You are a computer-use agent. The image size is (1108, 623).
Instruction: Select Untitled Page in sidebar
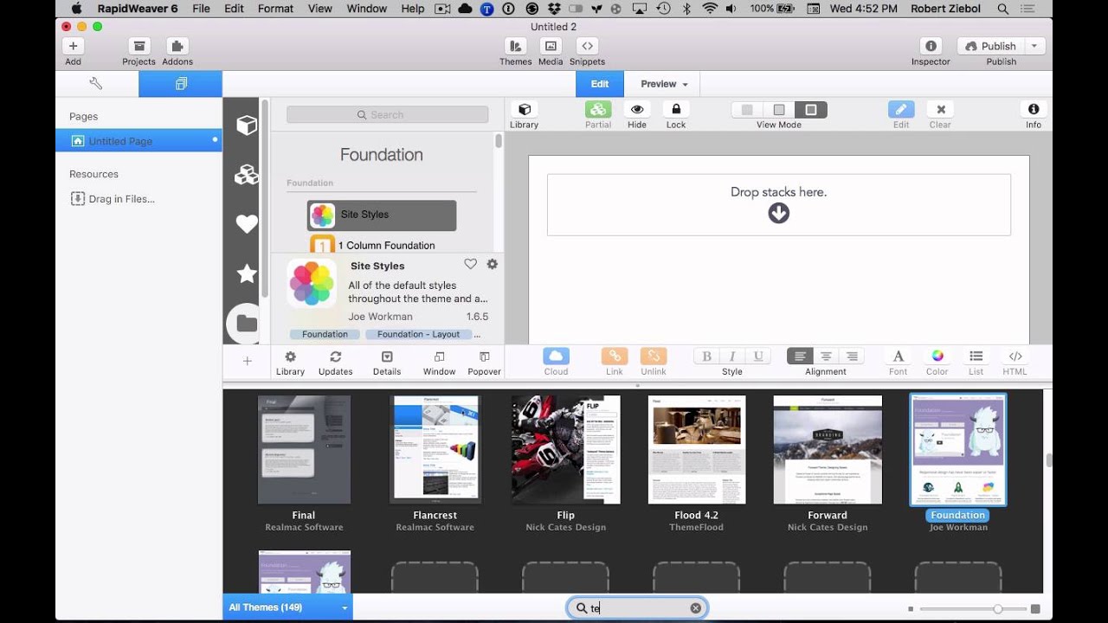coord(138,140)
